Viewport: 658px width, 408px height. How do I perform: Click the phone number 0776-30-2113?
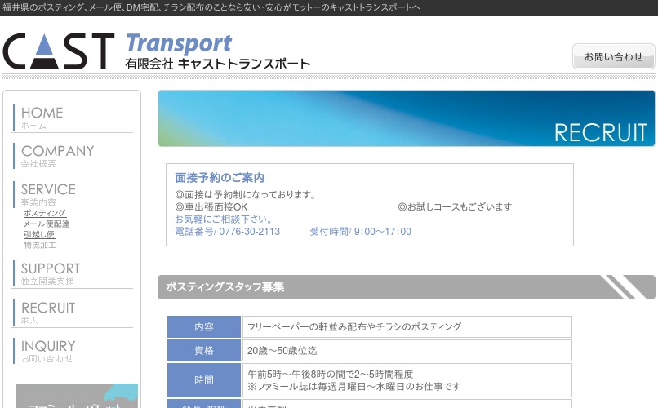tap(249, 232)
